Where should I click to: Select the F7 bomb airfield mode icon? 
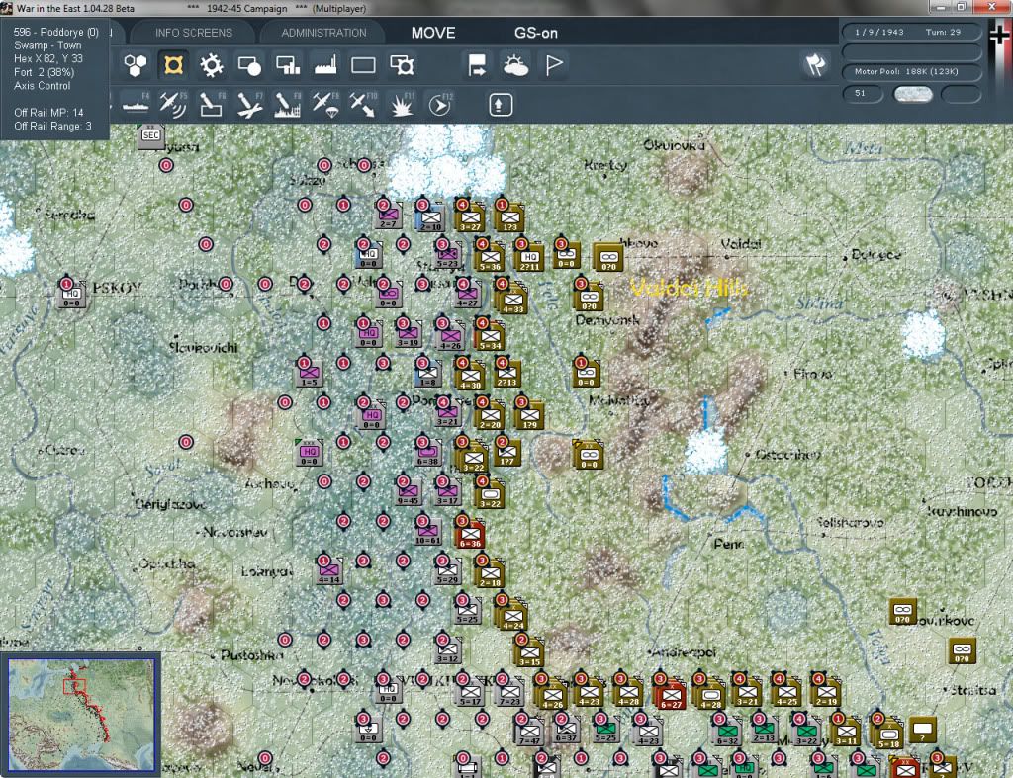pyautogui.click(x=249, y=105)
